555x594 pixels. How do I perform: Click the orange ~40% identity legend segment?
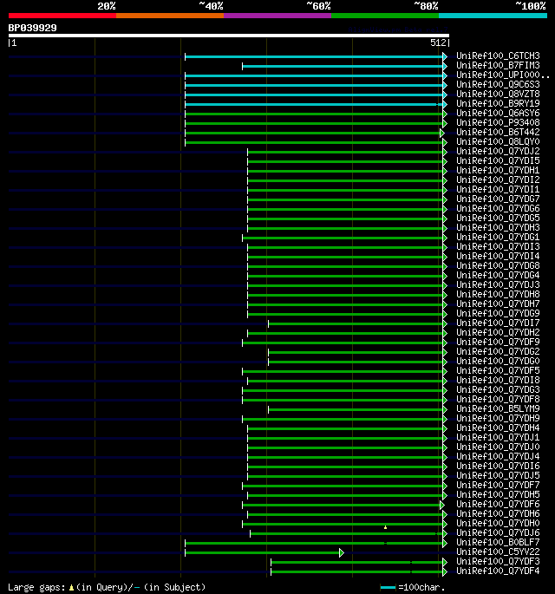click(x=170, y=16)
